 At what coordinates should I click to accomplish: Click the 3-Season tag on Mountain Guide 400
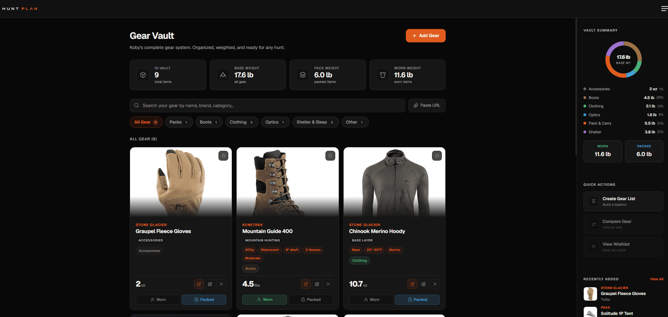point(313,250)
